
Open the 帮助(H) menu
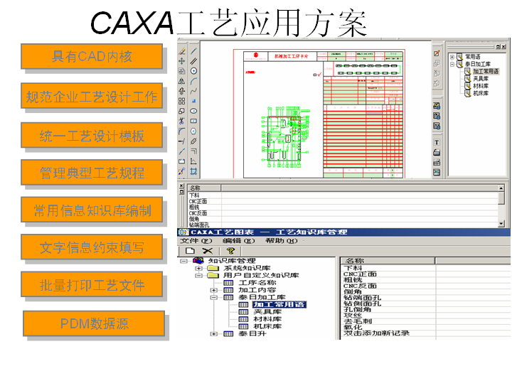[281, 240]
